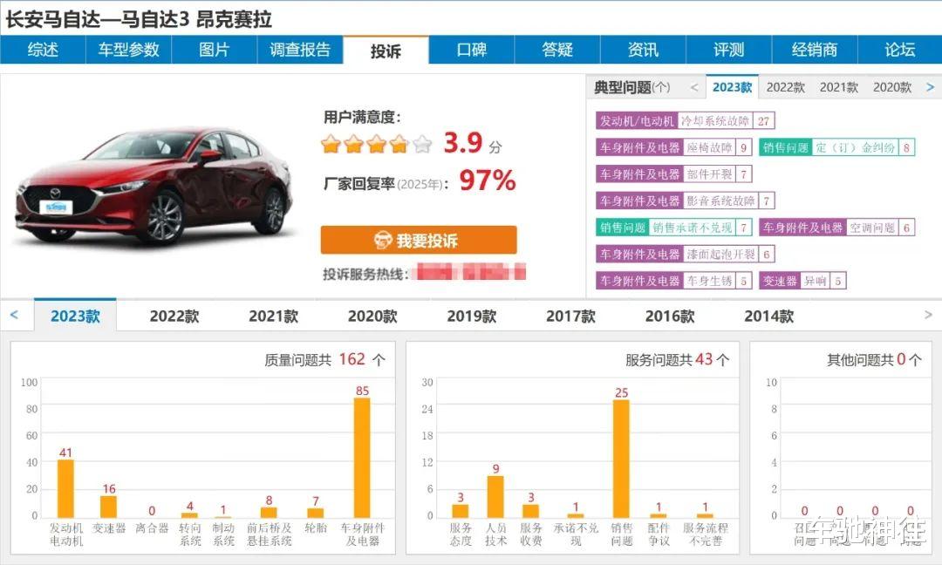Click the star rating icons for user satisfaction

click(x=376, y=144)
